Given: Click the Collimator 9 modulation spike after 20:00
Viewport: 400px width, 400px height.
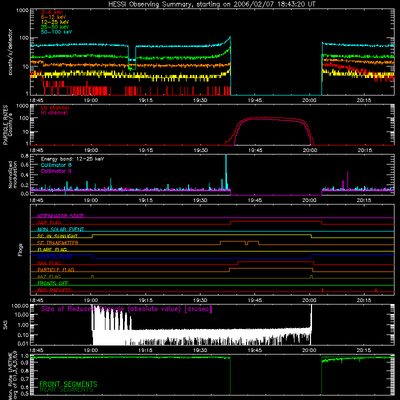Looking at the screenshot, I should (x=347, y=180).
